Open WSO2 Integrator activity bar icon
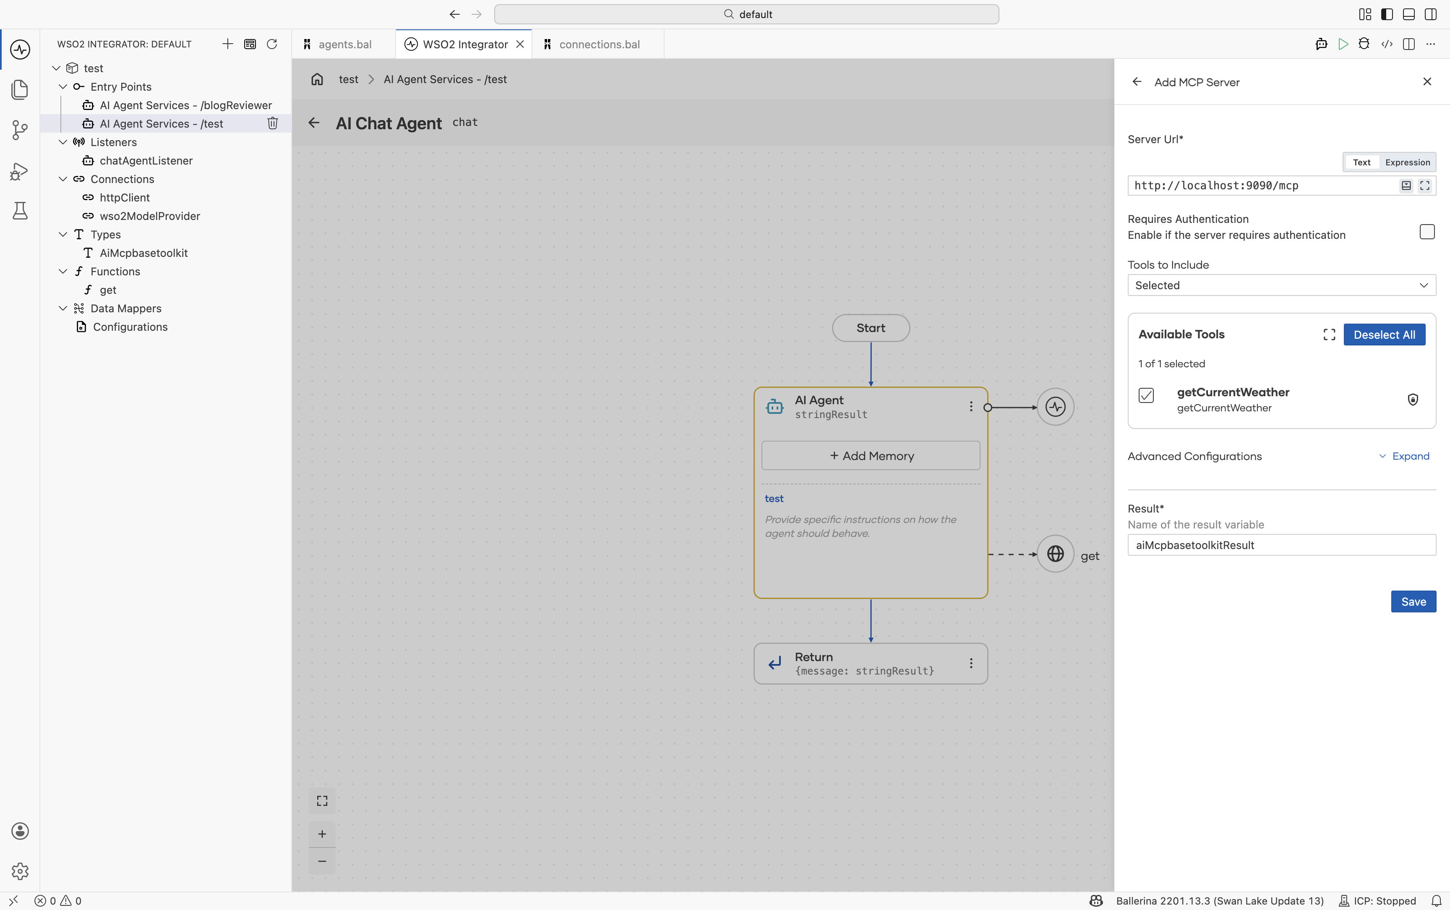 point(20,50)
